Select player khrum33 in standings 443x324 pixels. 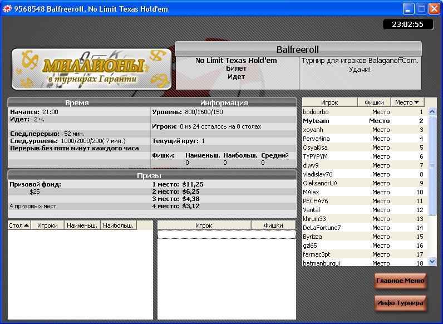point(365,219)
